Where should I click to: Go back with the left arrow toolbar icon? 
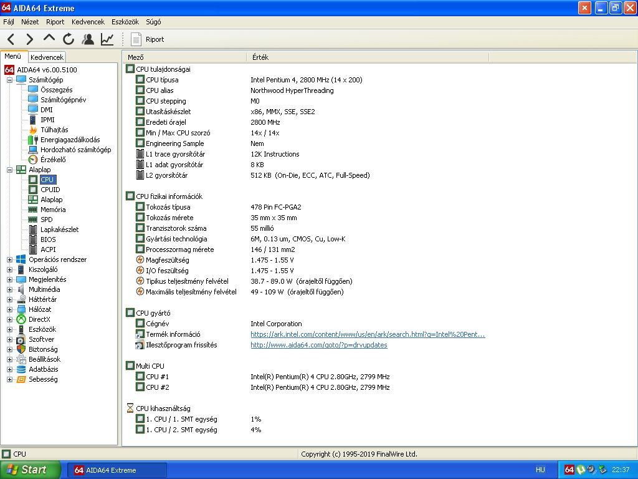[11, 39]
